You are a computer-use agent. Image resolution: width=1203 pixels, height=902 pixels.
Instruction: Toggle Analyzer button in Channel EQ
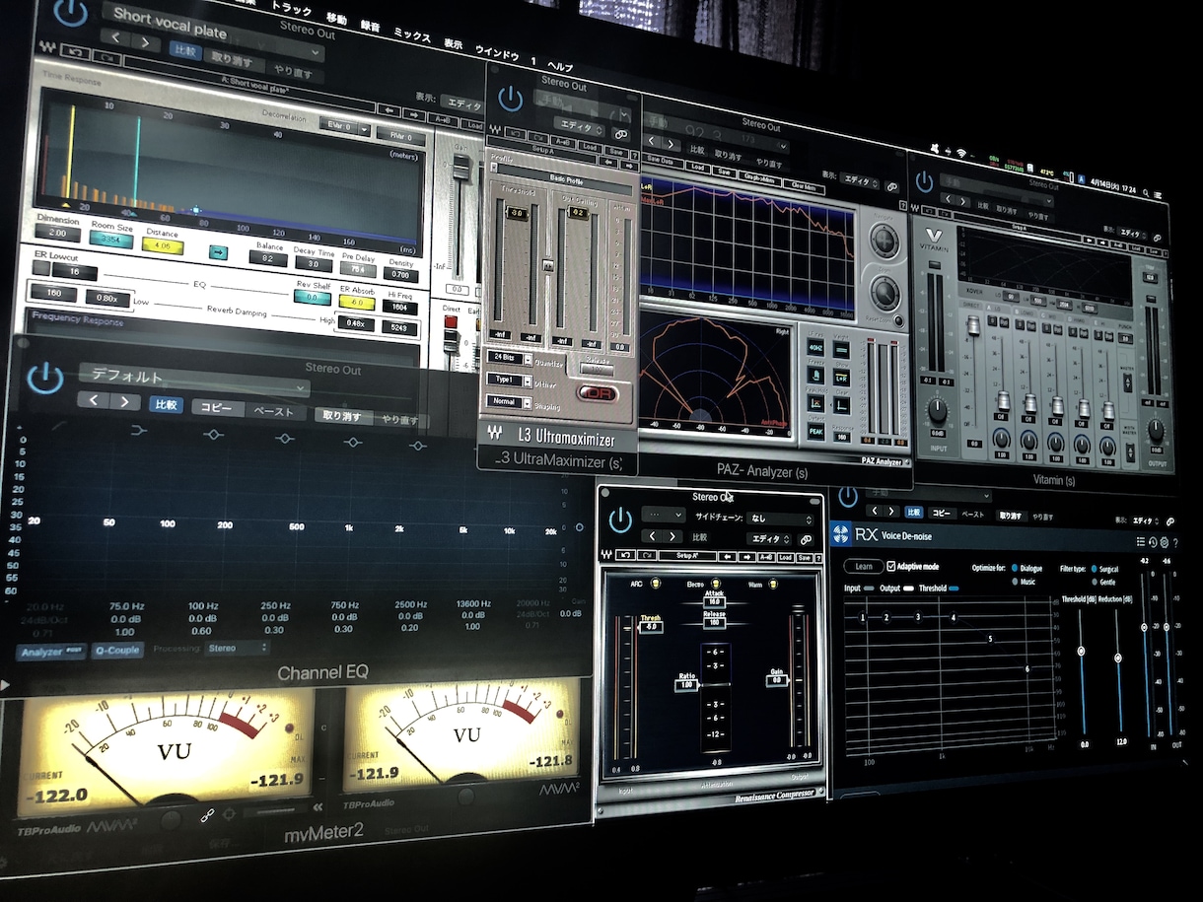(51, 652)
